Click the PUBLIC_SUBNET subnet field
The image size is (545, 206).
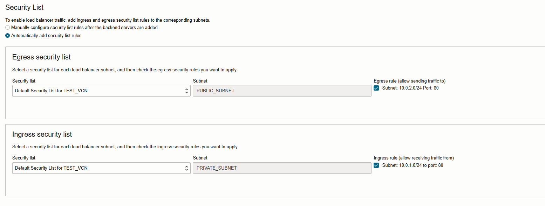(x=282, y=91)
